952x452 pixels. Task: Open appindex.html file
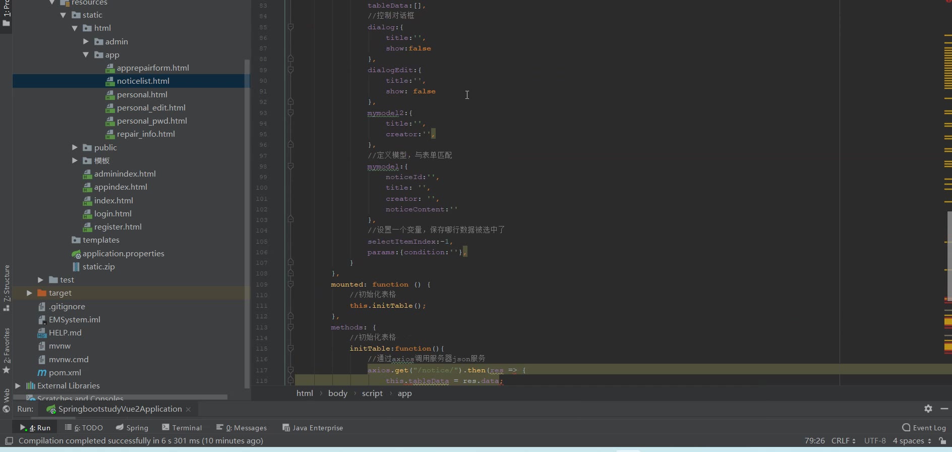coord(121,187)
